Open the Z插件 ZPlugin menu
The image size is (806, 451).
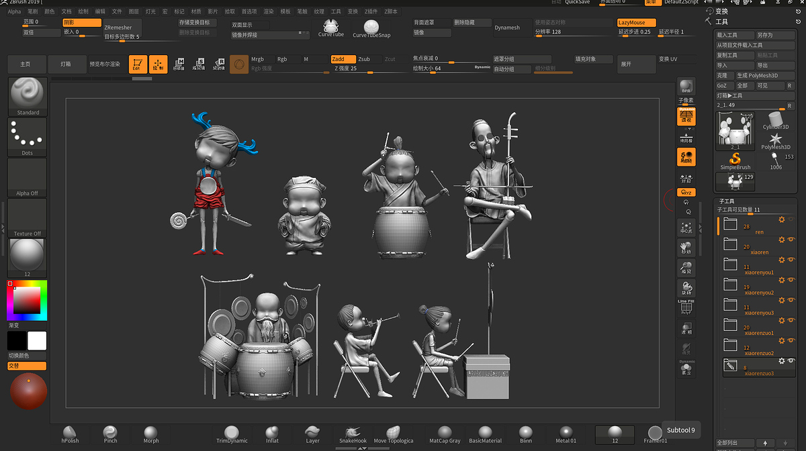pos(371,11)
